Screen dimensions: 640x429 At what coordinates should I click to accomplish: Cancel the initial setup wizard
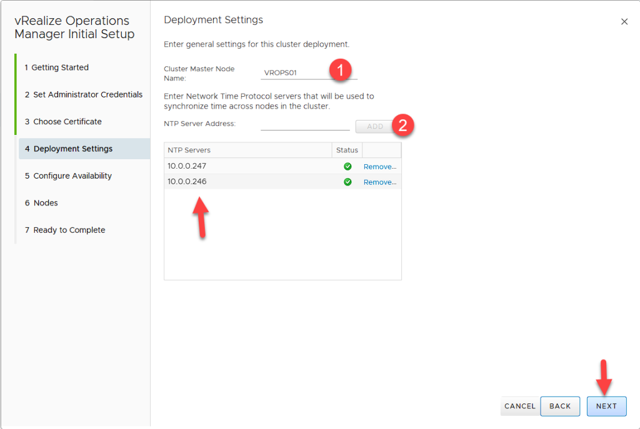519,406
